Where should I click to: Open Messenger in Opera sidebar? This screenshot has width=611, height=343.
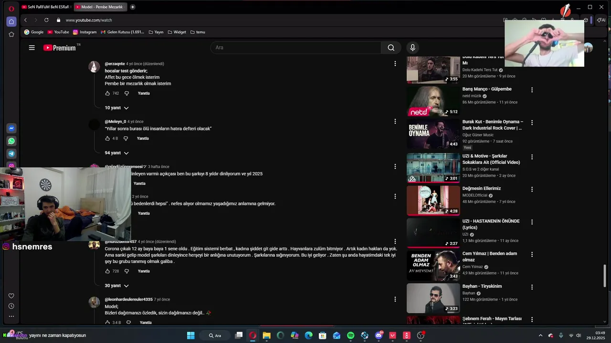pos(11,128)
